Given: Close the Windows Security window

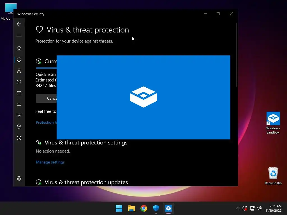Looking at the screenshot, I should 231,14.
